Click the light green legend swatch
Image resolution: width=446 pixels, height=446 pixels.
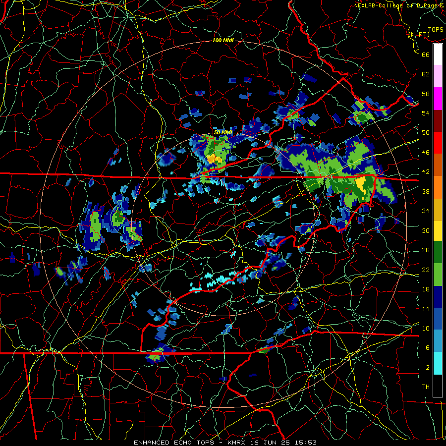[438, 275]
